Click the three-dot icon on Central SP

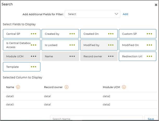tap(33, 34)
